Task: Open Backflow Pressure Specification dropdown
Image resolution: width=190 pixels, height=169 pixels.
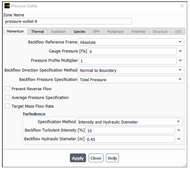Action: (x=131, y=80)
